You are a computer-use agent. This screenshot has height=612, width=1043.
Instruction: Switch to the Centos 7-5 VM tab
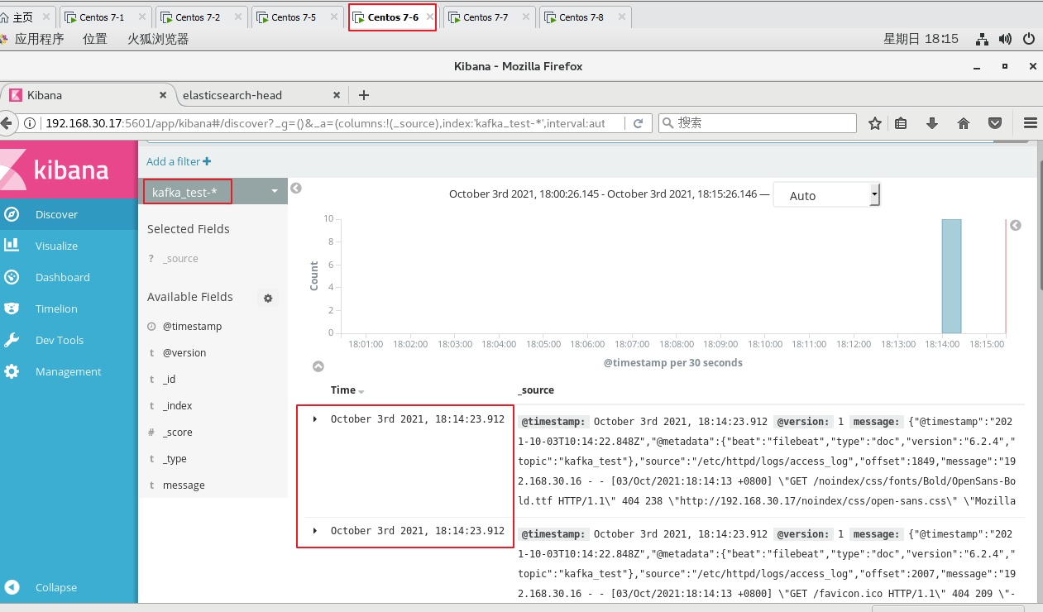pyautogui.click(x=294, y=17)
